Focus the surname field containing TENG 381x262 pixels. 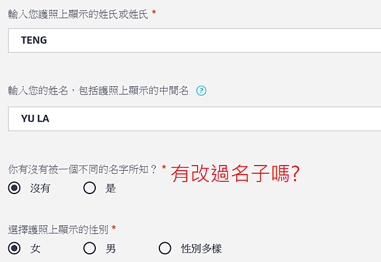coord(194,41)
